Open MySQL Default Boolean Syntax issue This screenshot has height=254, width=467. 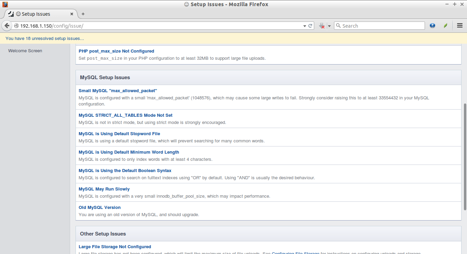pos(125,171)
